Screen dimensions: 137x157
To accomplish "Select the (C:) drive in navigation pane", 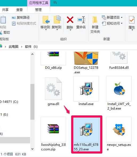I will click(9, 102).
